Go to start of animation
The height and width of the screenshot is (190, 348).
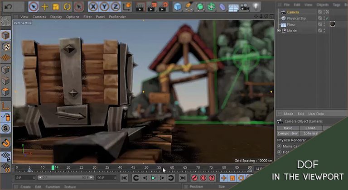tap(124, 178)
